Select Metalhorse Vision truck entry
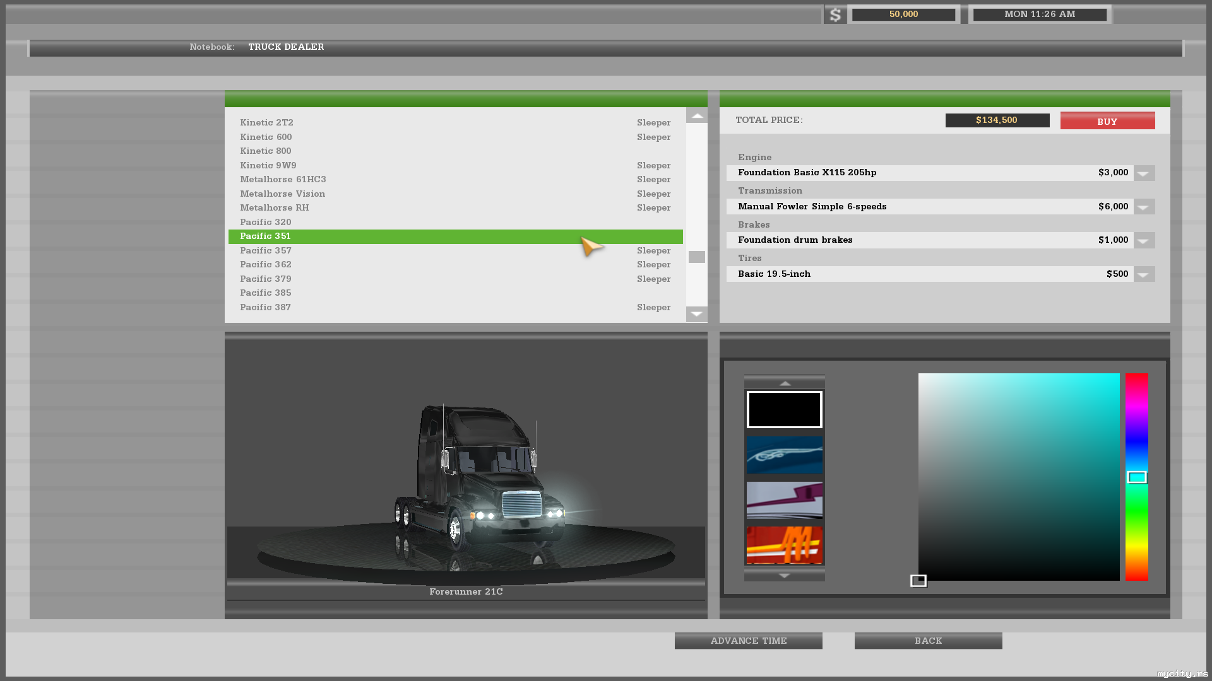Image resolution: width=1212 pixels, height=681 pixels. (x=282, y=194)
